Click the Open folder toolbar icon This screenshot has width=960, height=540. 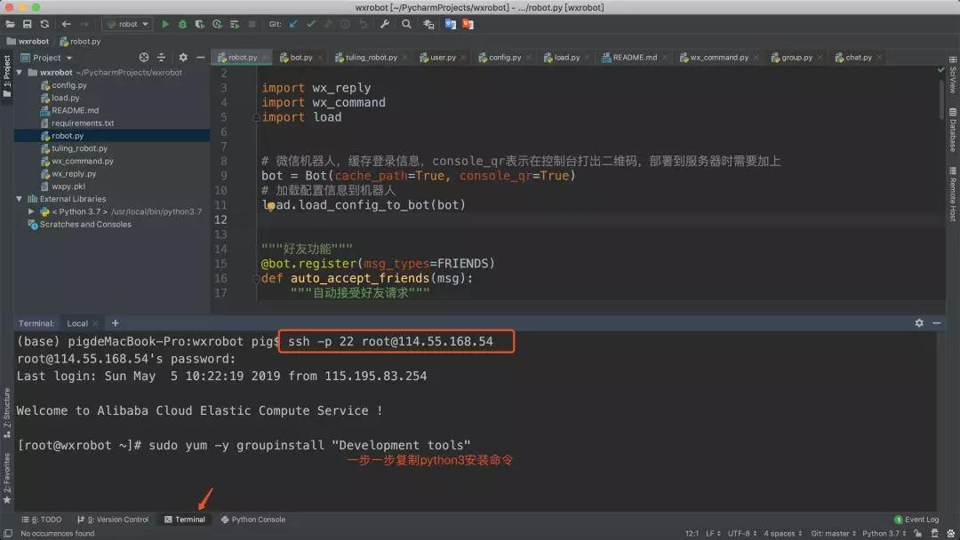[x=10, y=24]
